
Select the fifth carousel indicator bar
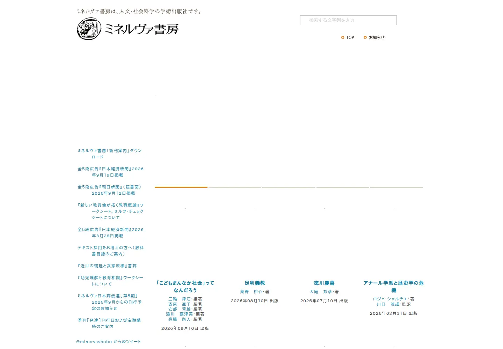pos(396,187)
